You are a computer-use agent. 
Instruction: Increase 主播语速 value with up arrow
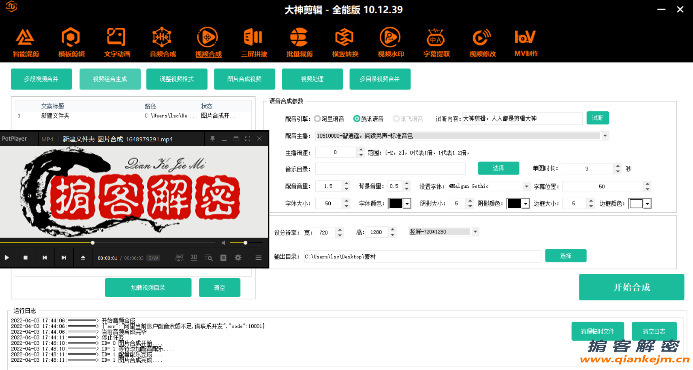(x=361, y=150)
